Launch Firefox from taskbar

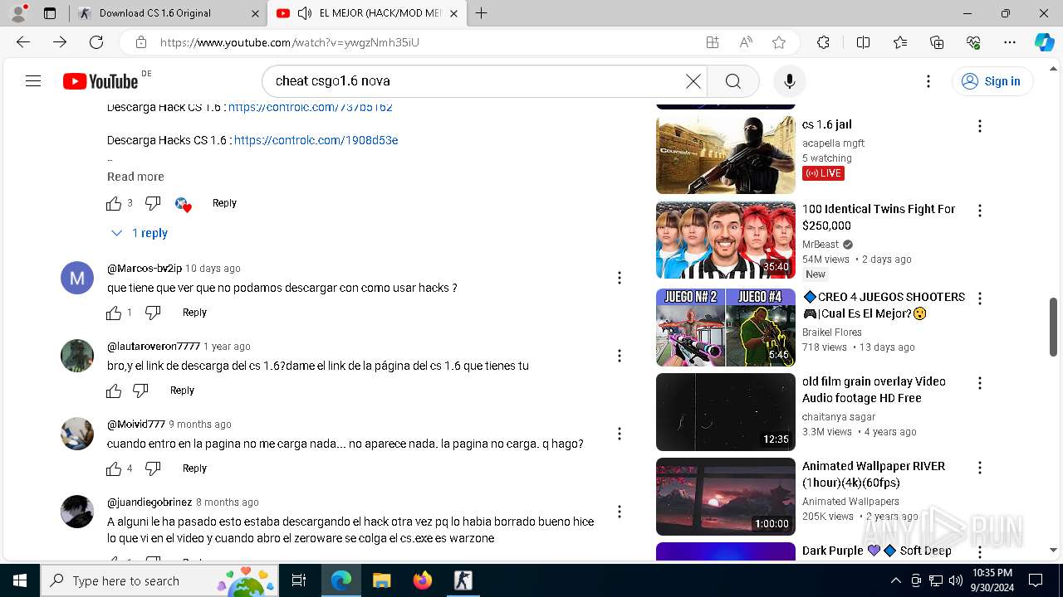click(422, 580)
